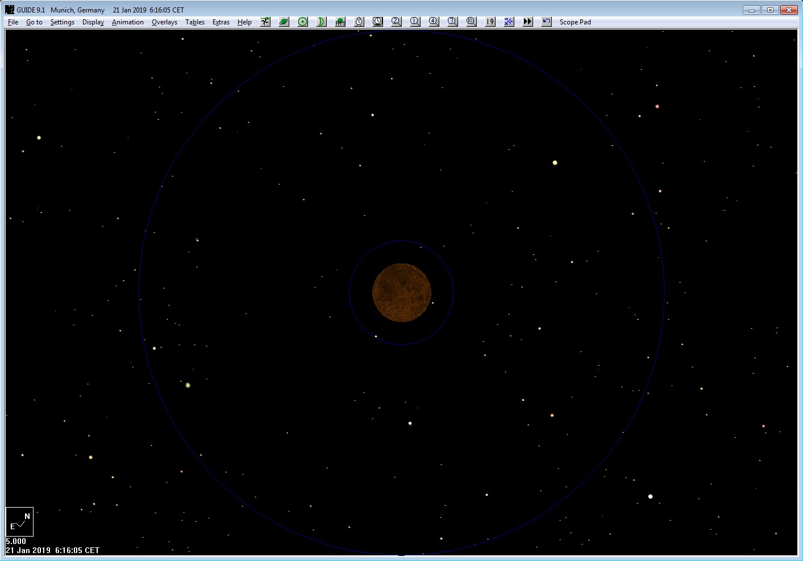Click the eclipsed Moon disk
The height and width of the screenshot is (561, 803).
coord(402,292)
